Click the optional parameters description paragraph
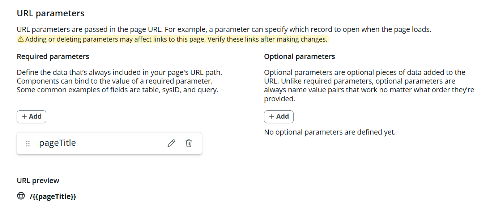This screenshot has width=490, height=212. [x=369, y=85]
